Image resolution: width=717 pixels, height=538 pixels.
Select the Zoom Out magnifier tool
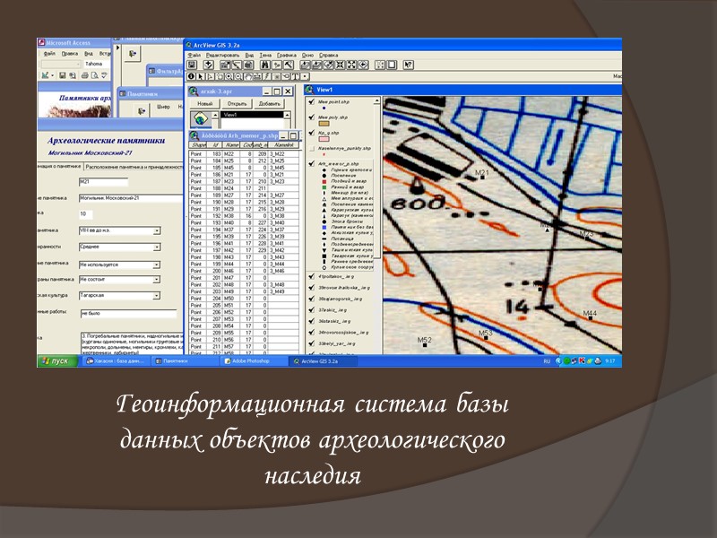238,76
